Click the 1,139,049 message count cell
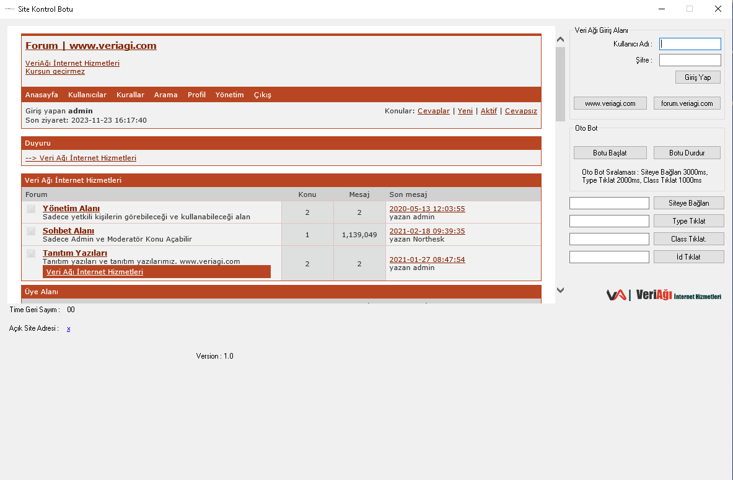Image resolution: width=733 pixels, height=480 pixels. tap(359, 235)
